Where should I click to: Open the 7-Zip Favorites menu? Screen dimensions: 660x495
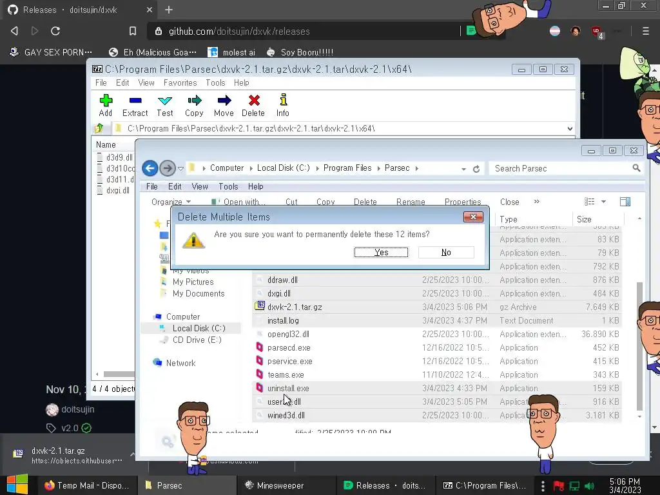[180, 83]
